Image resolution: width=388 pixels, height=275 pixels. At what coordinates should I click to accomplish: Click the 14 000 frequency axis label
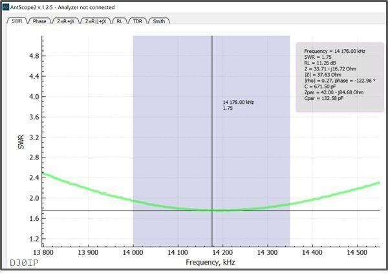click(133, 252)
